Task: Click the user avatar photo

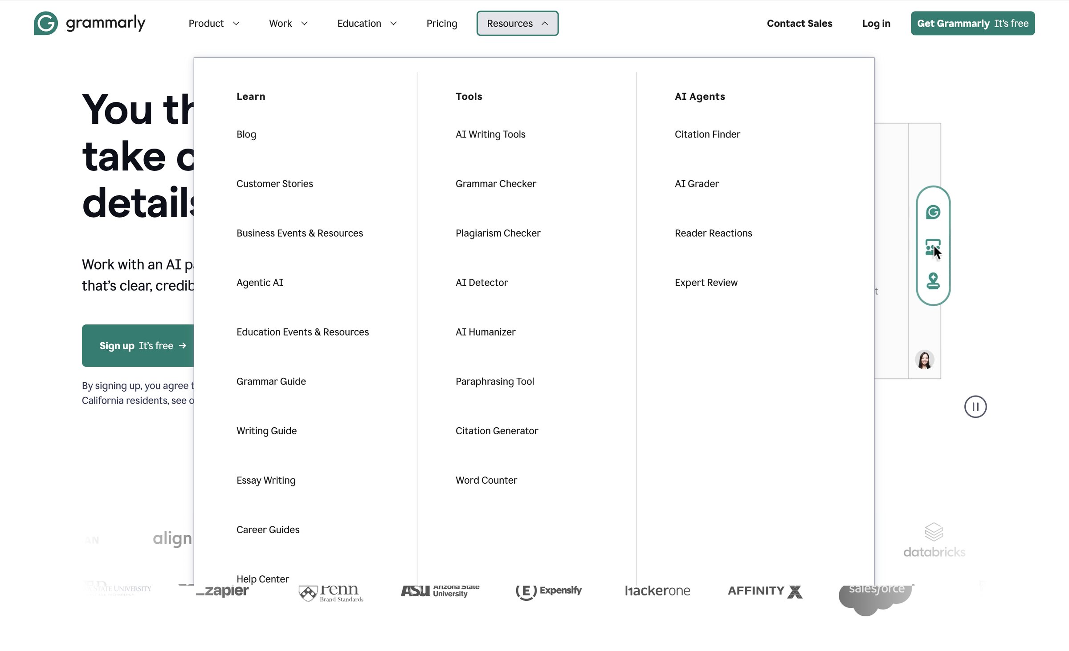Action: [x=925, y=360]
